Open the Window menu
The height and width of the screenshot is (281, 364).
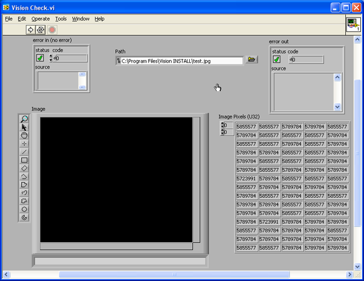point(81,19)
